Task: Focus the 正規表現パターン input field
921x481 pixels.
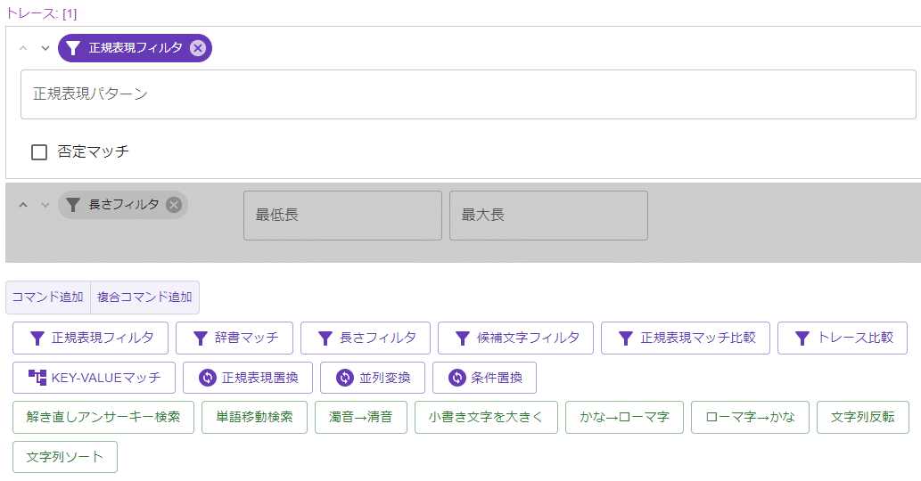Action: (468, 94)
